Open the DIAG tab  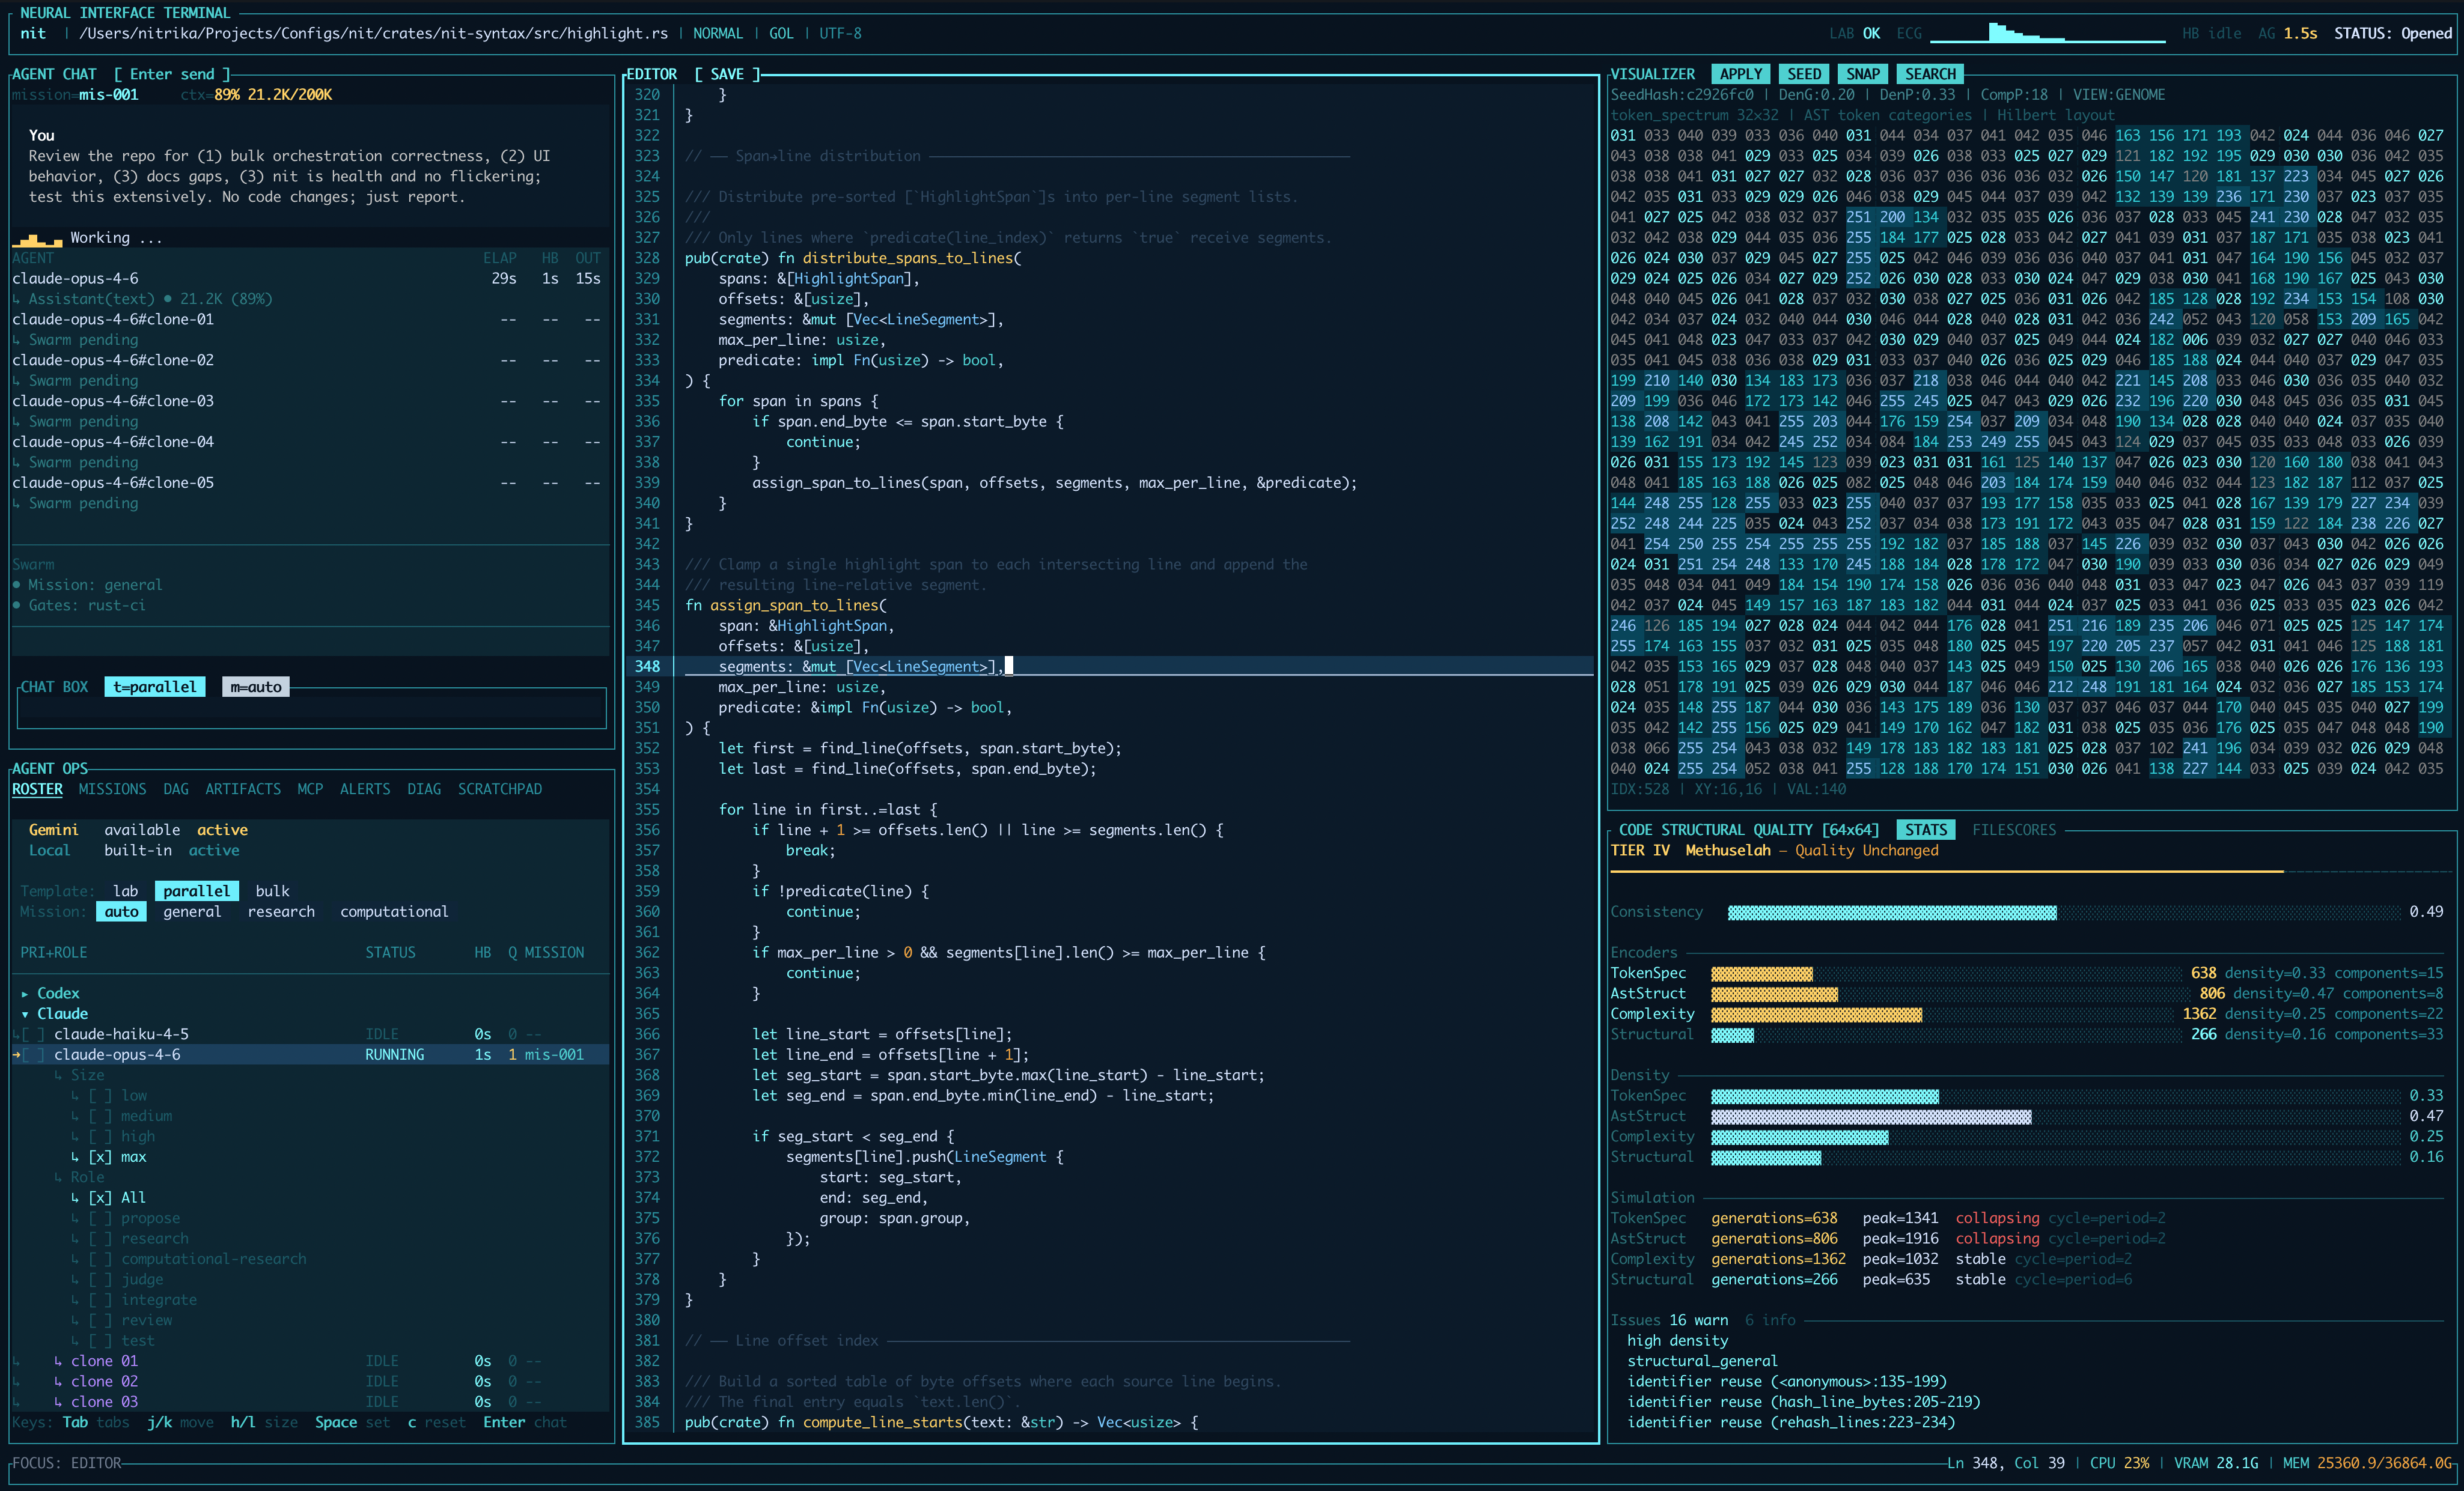click(x=424, y=789)
